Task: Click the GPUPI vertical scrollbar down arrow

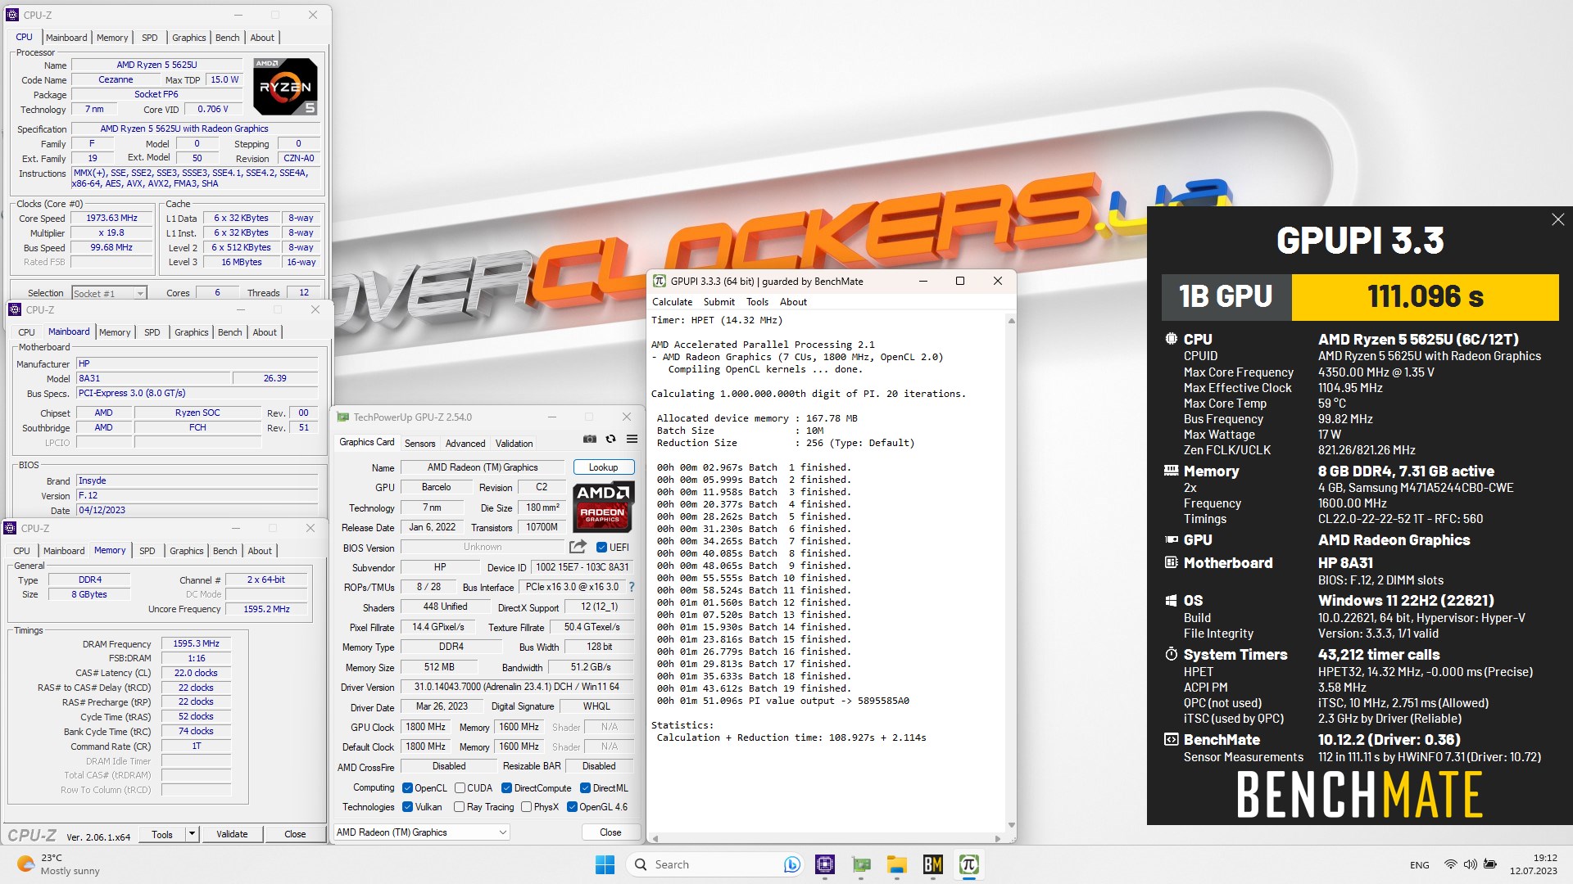Action: (x=1011, y=825)
